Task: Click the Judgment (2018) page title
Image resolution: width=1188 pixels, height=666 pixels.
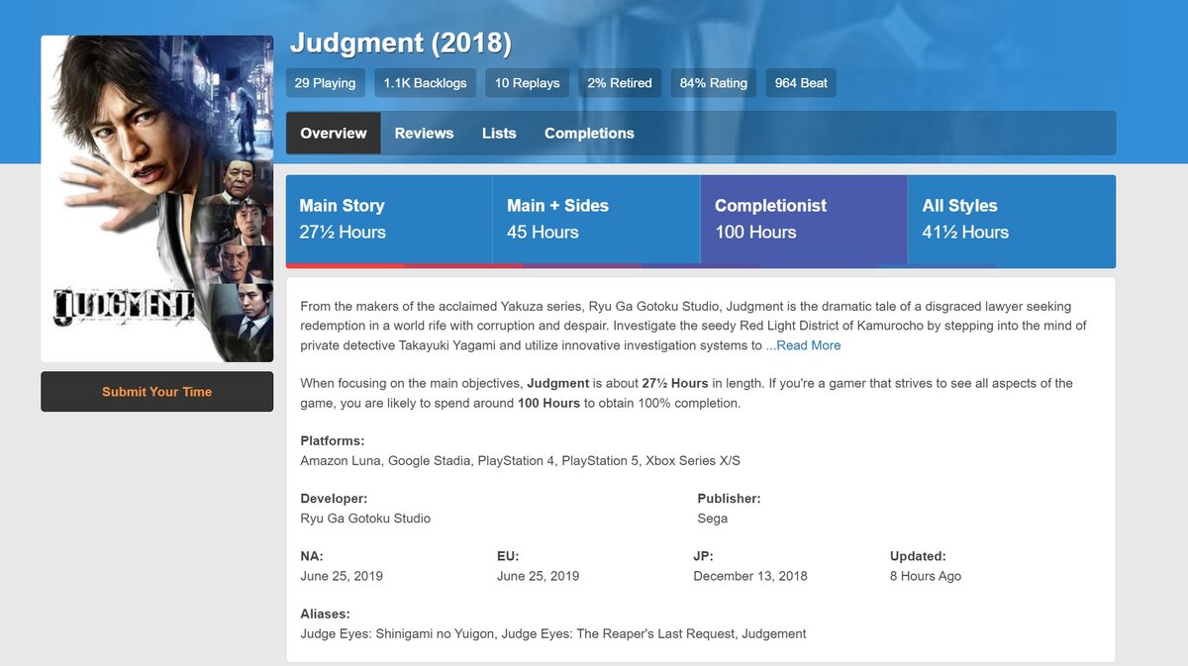Action: click(400, 43)
